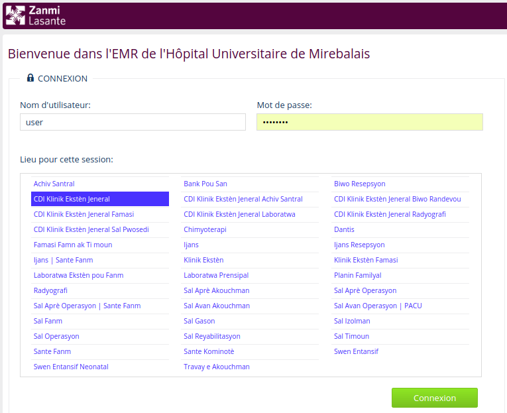Select plain Swen Entansif location
The width and height of the screenshot is (507, 413).
[400, 351]
